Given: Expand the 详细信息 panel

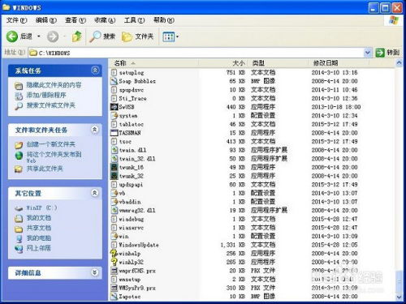Looking at the screenshot, I should [95, 272].
